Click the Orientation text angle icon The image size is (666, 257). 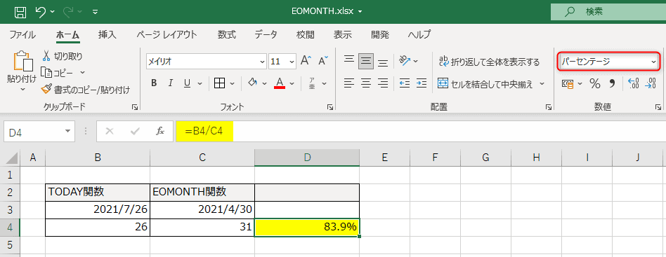click(x=405, y=62)
